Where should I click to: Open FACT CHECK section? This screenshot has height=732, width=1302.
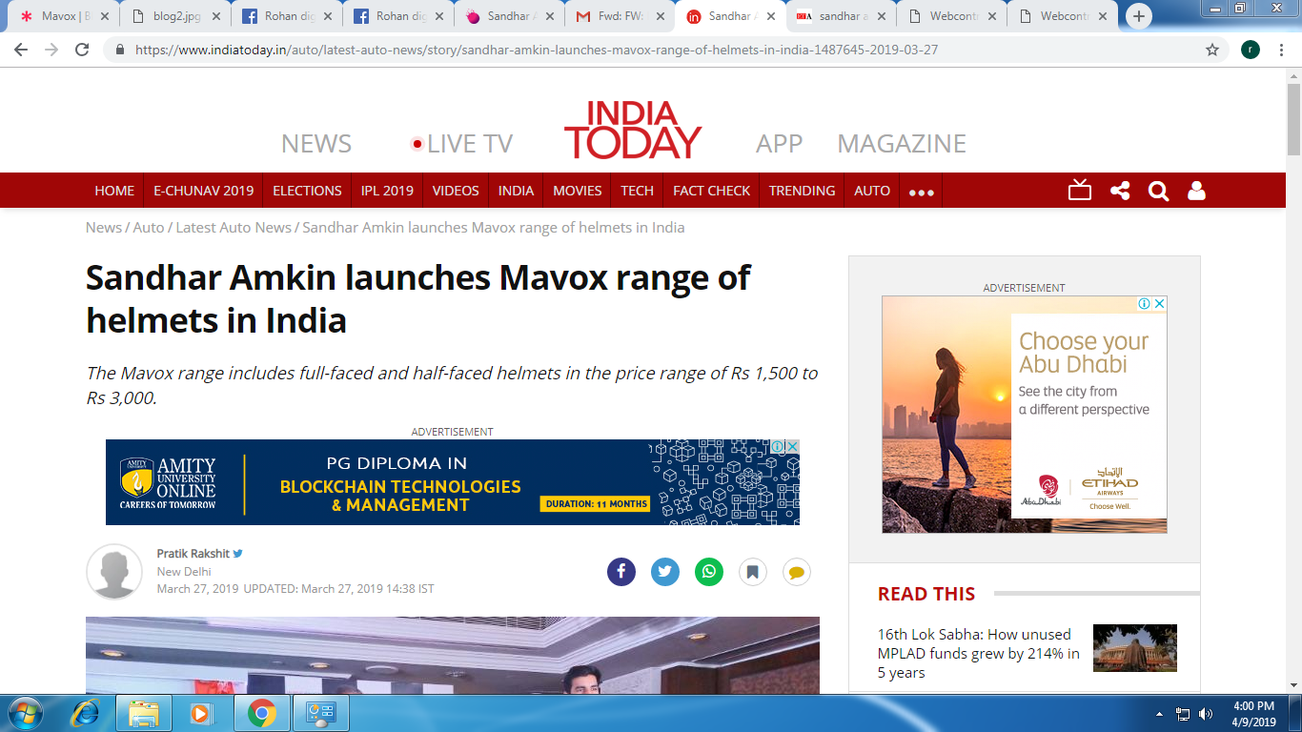[x=712, y=191]
